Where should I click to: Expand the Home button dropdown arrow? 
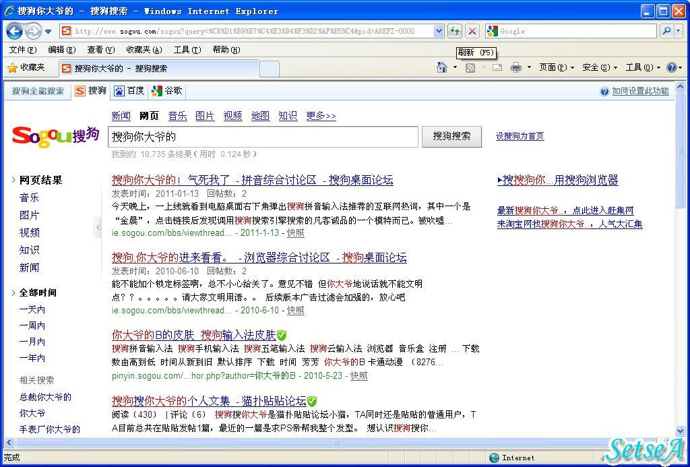pyautogui.click(x=455, y=67)
